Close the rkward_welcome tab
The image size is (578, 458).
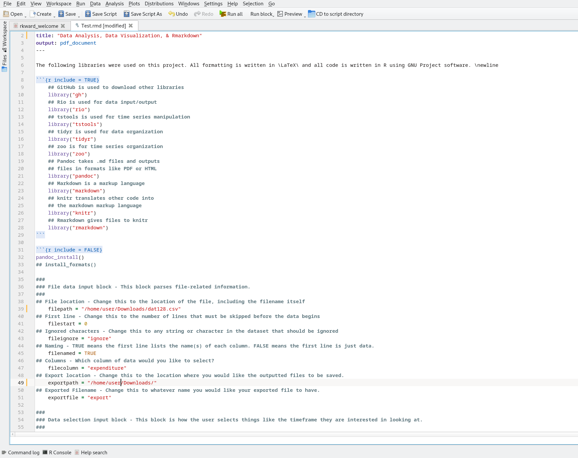click(63, 26)
